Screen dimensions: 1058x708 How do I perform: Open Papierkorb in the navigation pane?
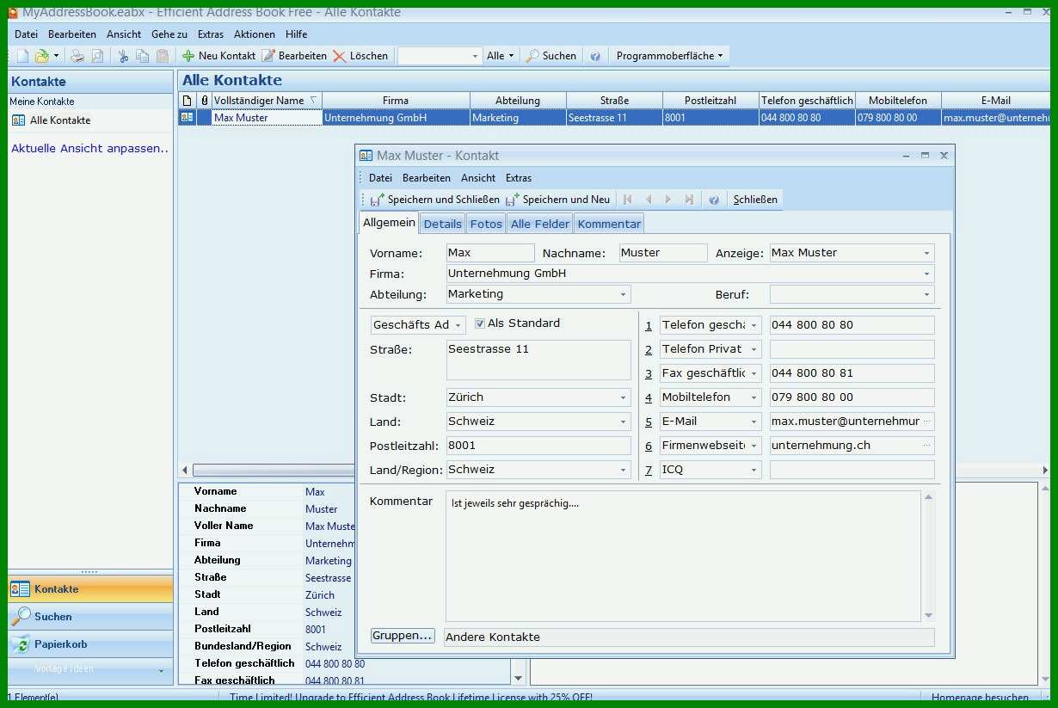click(x=90, y=644)
